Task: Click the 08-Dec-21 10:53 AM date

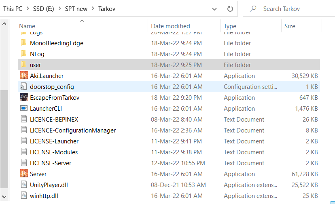Action: [x=178, y=185]
